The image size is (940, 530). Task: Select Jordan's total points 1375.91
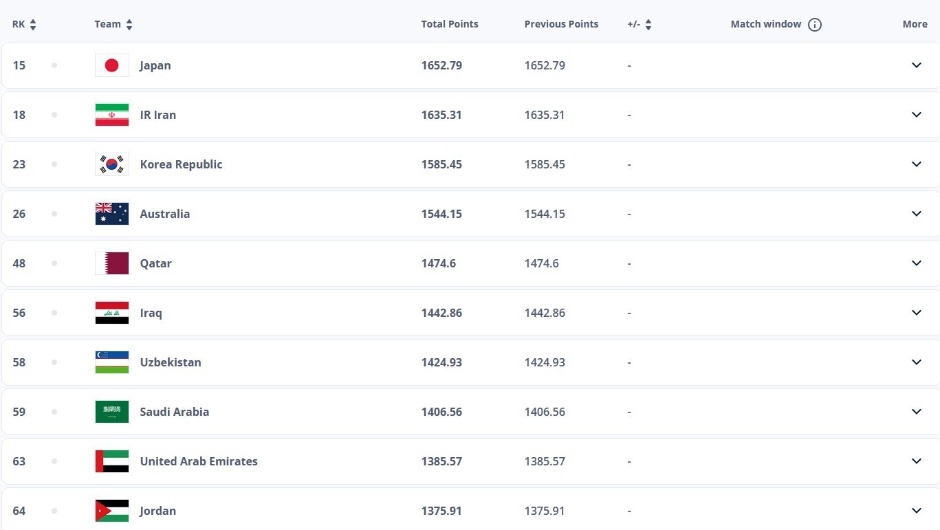[x=441, y=511]
